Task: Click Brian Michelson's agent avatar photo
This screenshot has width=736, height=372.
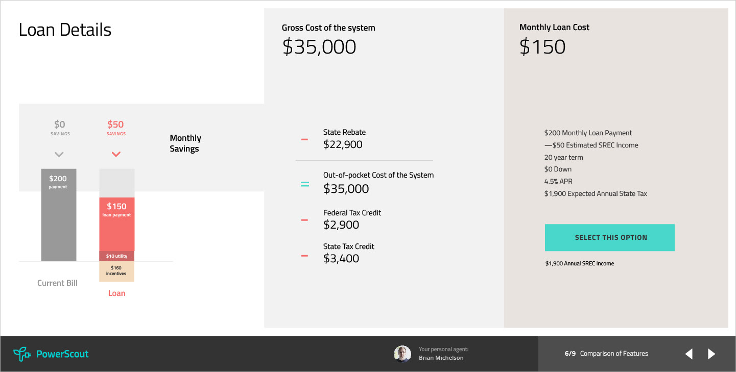Action: pyautogui.click(x=402, y=354)
